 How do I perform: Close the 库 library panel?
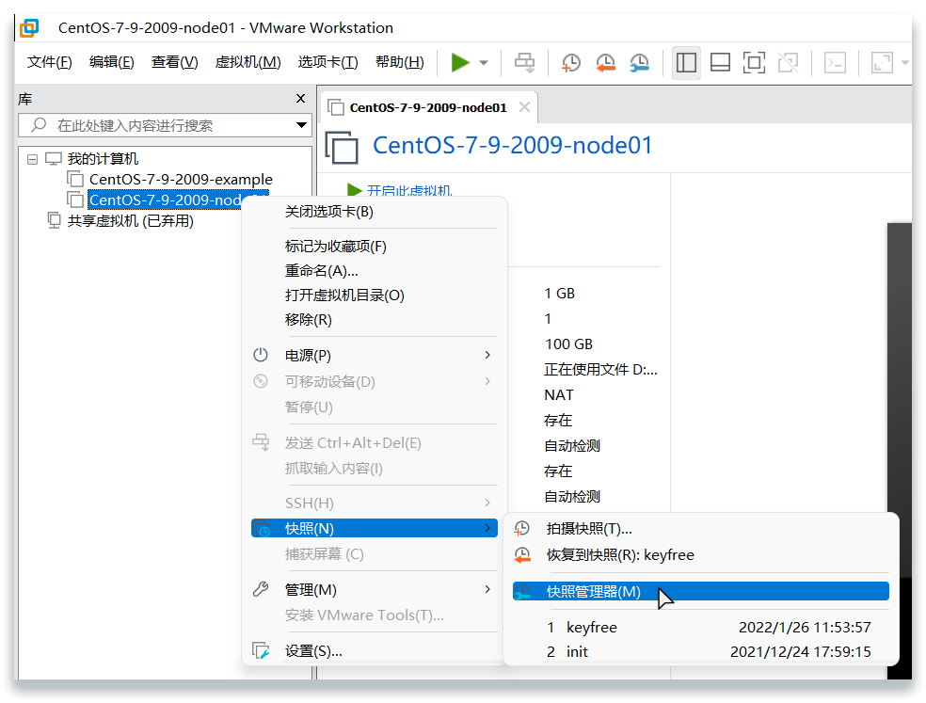(300, 98)
